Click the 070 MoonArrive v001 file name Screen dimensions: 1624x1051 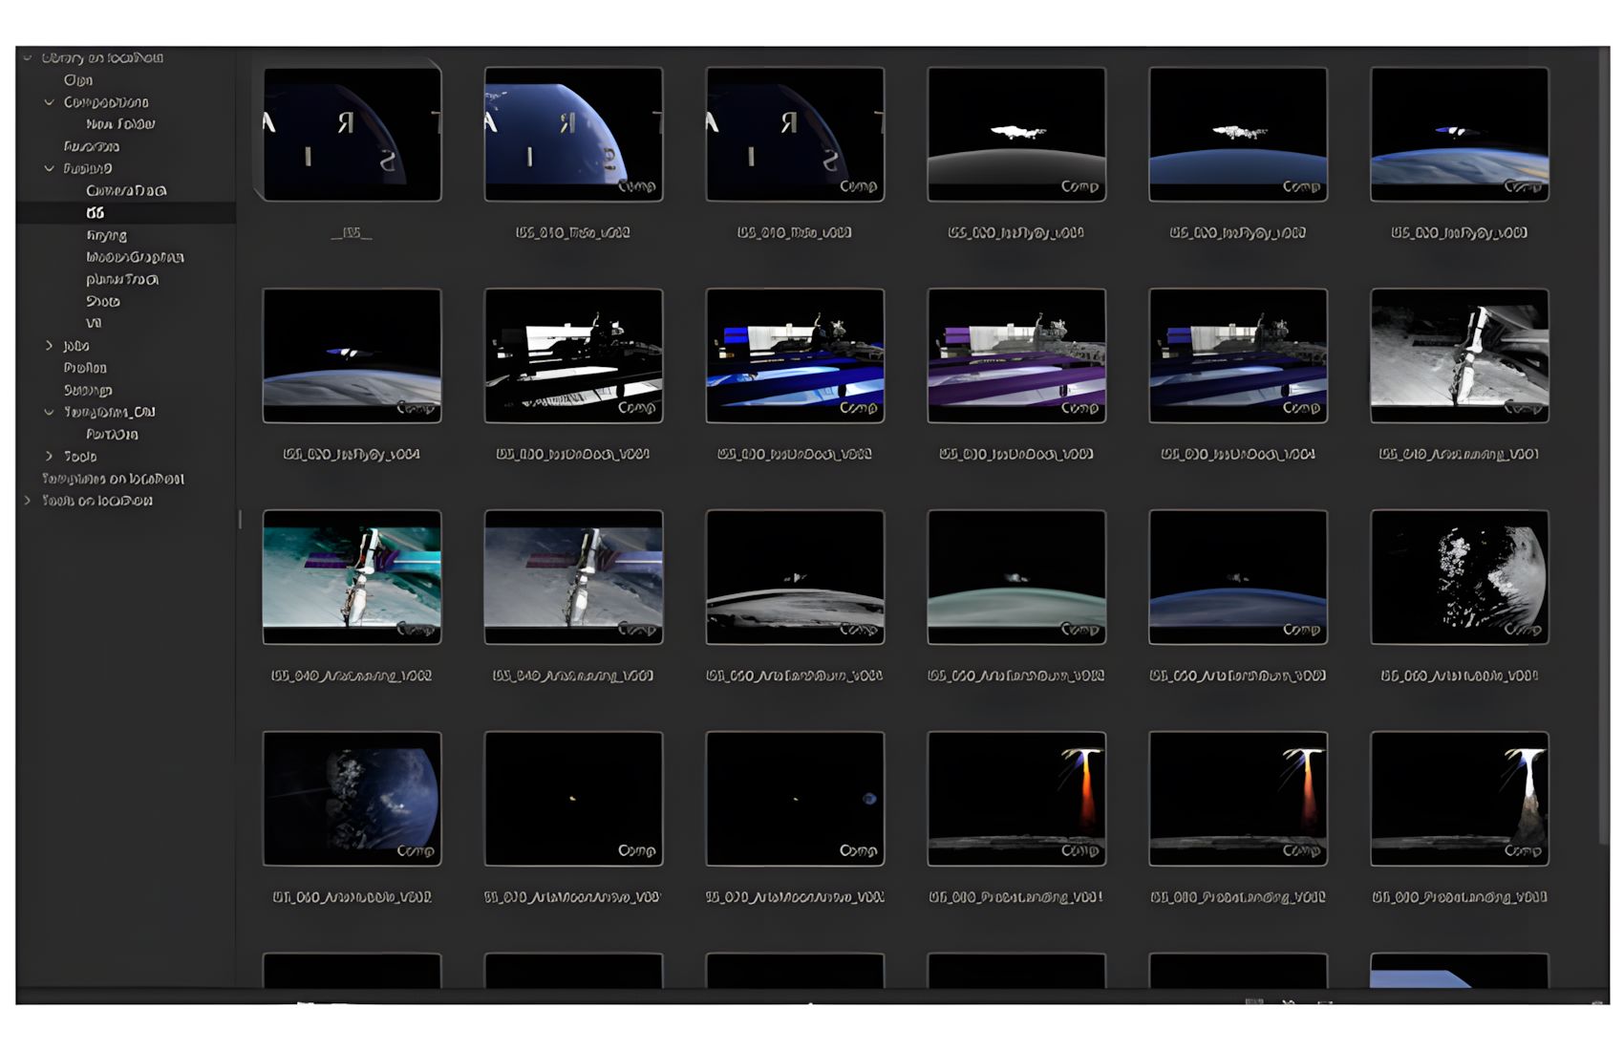[x=571, y=897]
